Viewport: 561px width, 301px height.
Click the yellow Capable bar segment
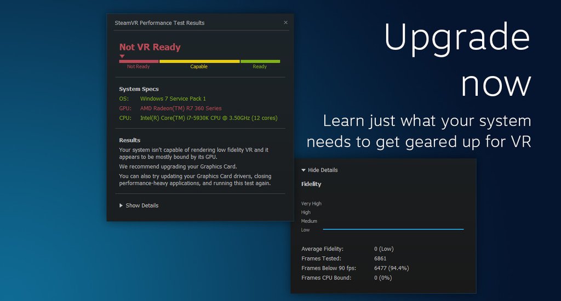pos(199,61)
